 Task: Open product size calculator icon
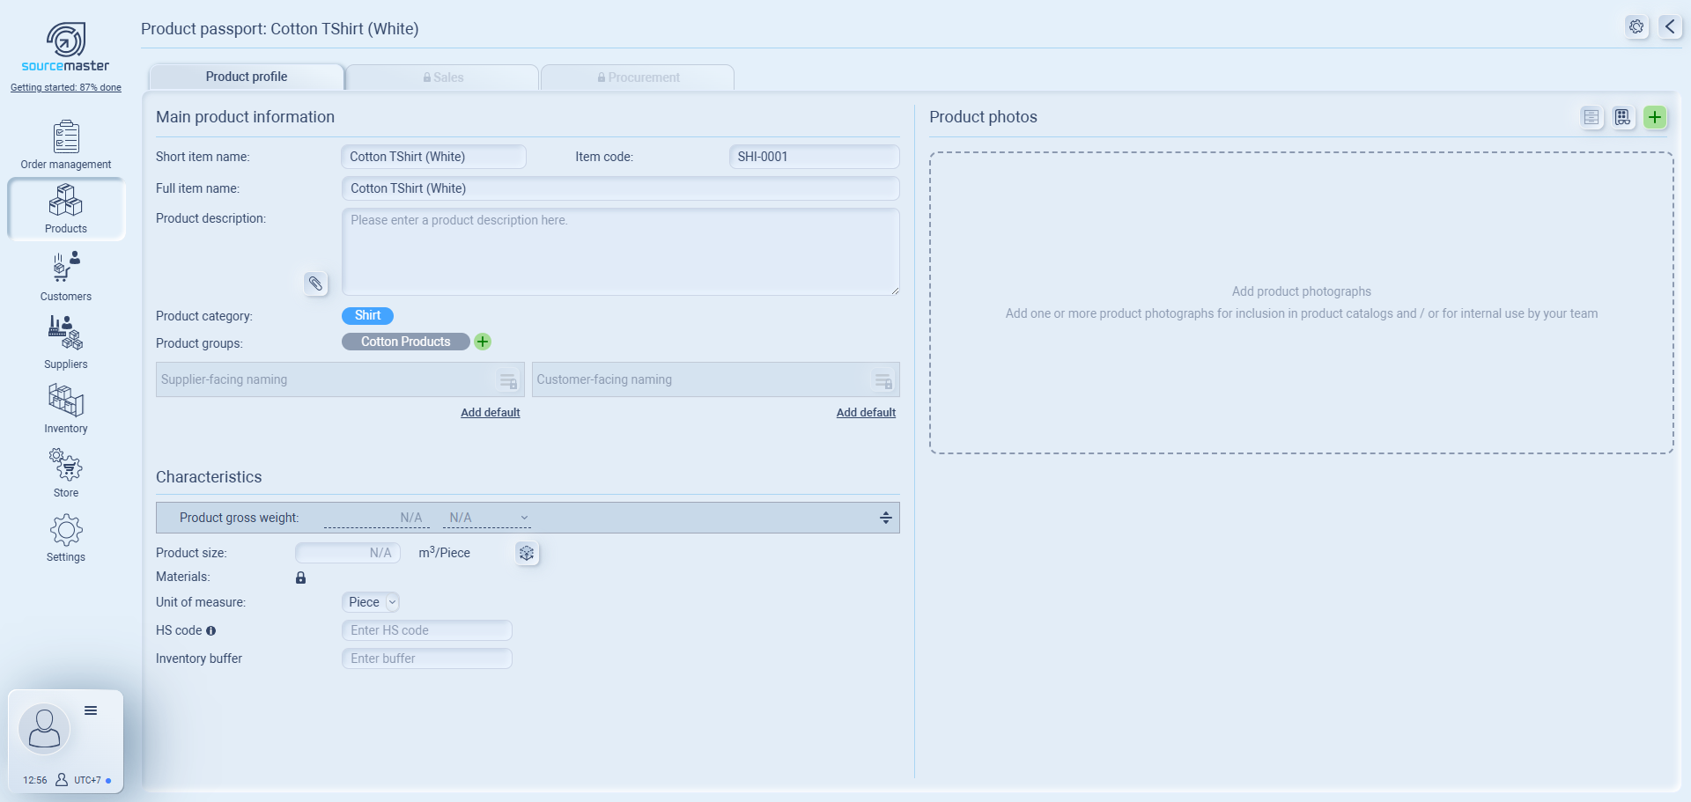pos(527,553)
